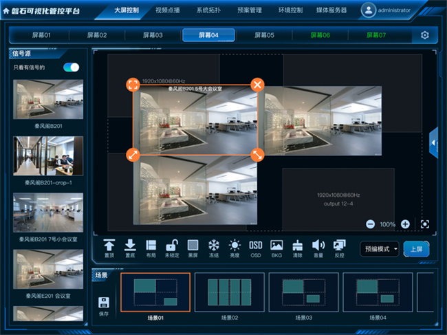Clear windows with 清除 brush icon

[297, 248]
